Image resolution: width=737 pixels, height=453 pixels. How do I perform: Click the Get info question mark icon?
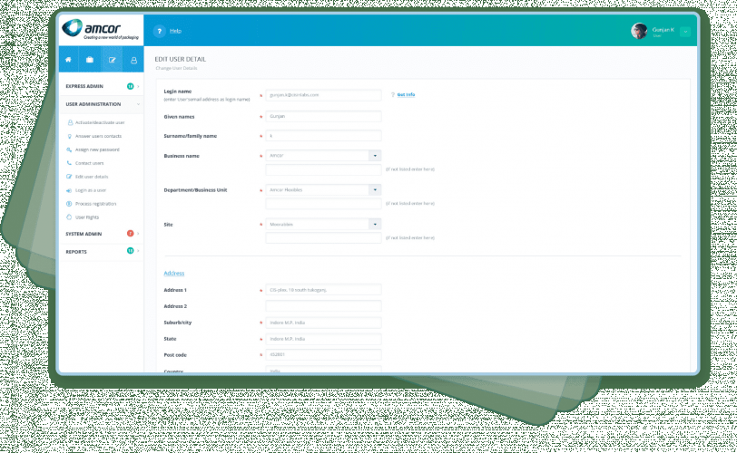[x=392, y=95]
